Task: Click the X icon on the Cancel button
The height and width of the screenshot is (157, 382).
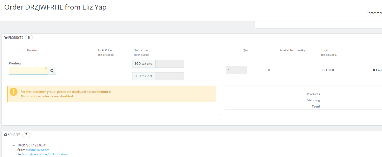Action: (x=374, y=70)
